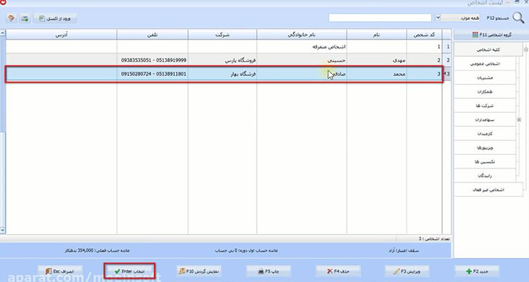Select کارمندان group
Image resolution: width=529 pixels, height=282 pixels.
(485, 134)
